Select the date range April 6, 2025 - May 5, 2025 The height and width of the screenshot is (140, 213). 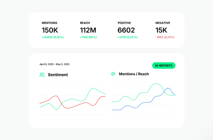point(54,64)
